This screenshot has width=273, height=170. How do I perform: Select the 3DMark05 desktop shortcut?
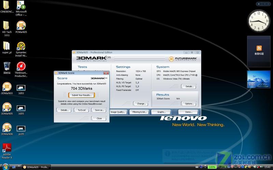pyautogui.click(x=7, y=109)
